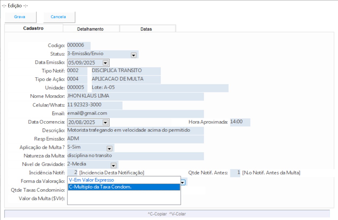Focus the Natureza da Multa field
Image resolution: width=338 pixels, height=220 pixels.
pyautogui.click(x=135, y=156)
